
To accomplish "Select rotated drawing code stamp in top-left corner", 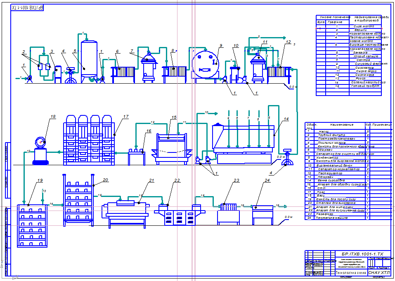I will (x=27, y=8).
